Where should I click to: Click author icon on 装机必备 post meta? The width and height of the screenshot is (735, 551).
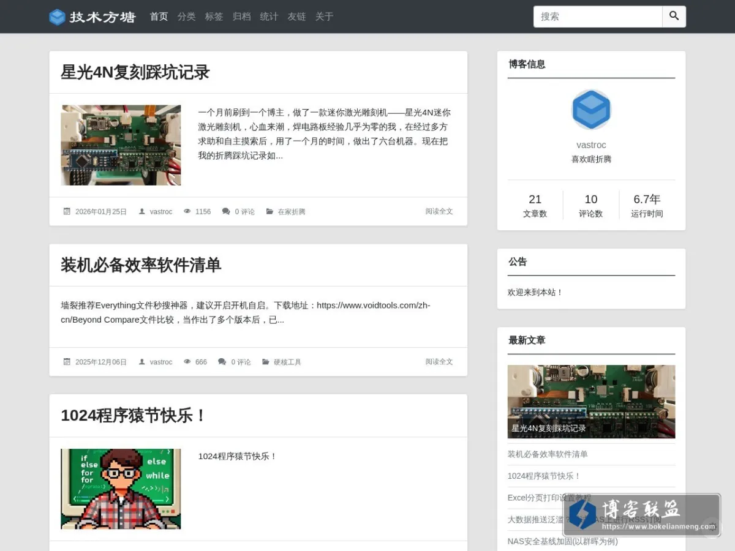pos(142,362)
